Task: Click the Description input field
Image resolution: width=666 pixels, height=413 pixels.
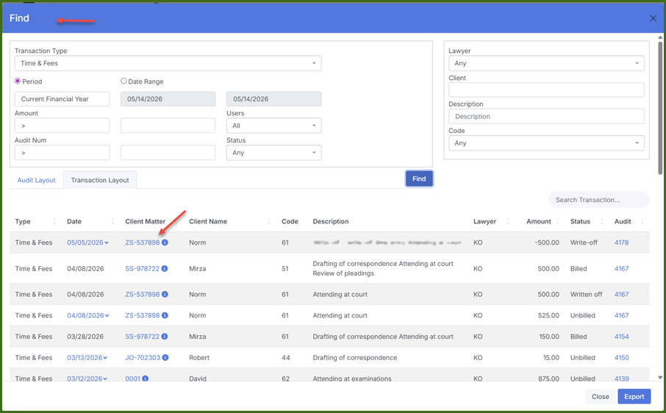Action: 546,116
